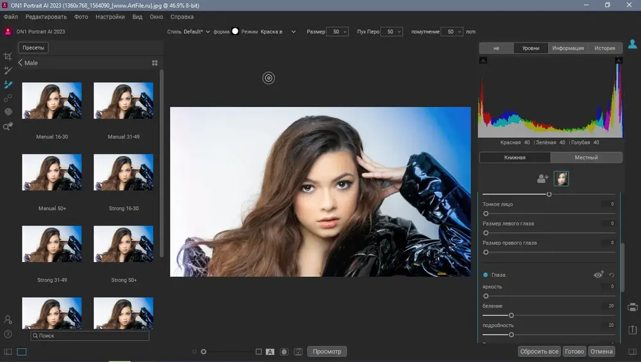Click the share/export icon on right edge

pos(633,329)
